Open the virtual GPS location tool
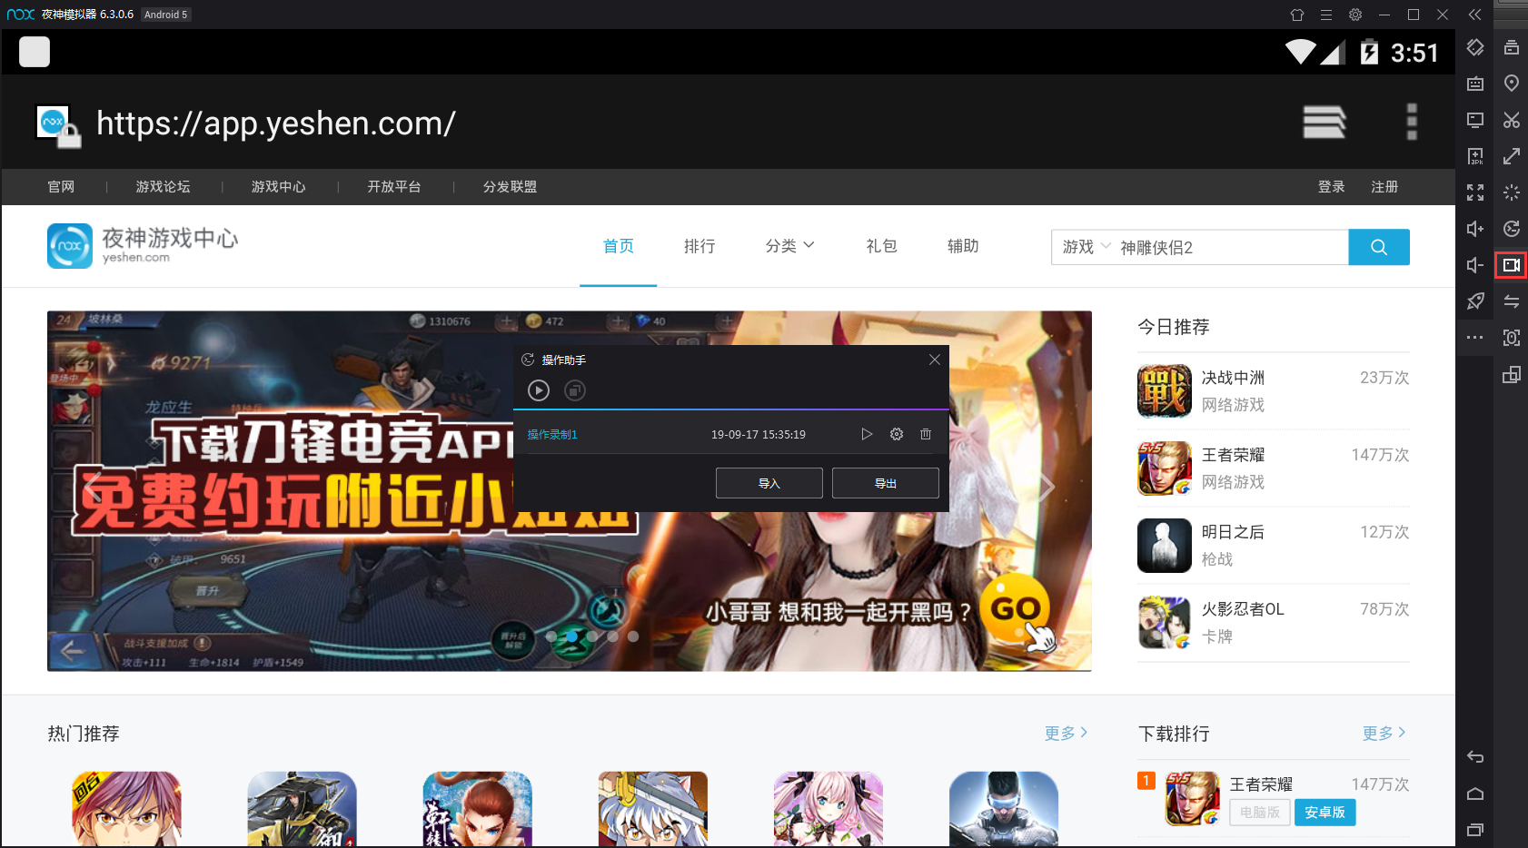This screenshot has width=1528, height=848. (1512, 84)
